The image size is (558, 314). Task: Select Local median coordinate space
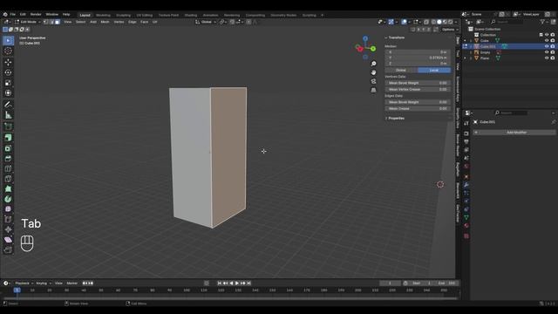(x=434, y=70)
